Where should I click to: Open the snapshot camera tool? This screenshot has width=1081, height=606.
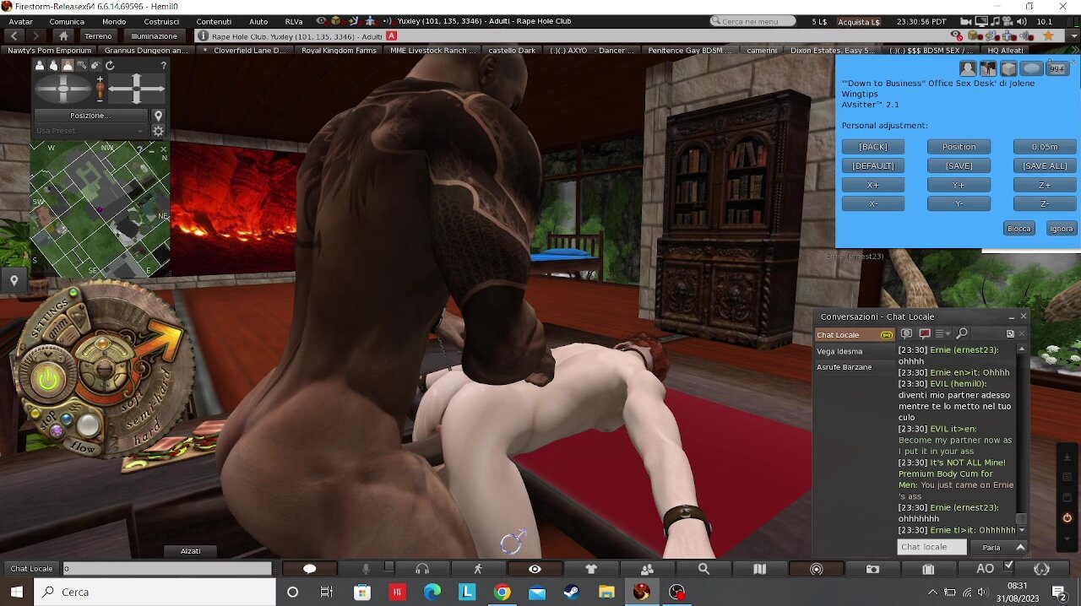click(872, 569)
